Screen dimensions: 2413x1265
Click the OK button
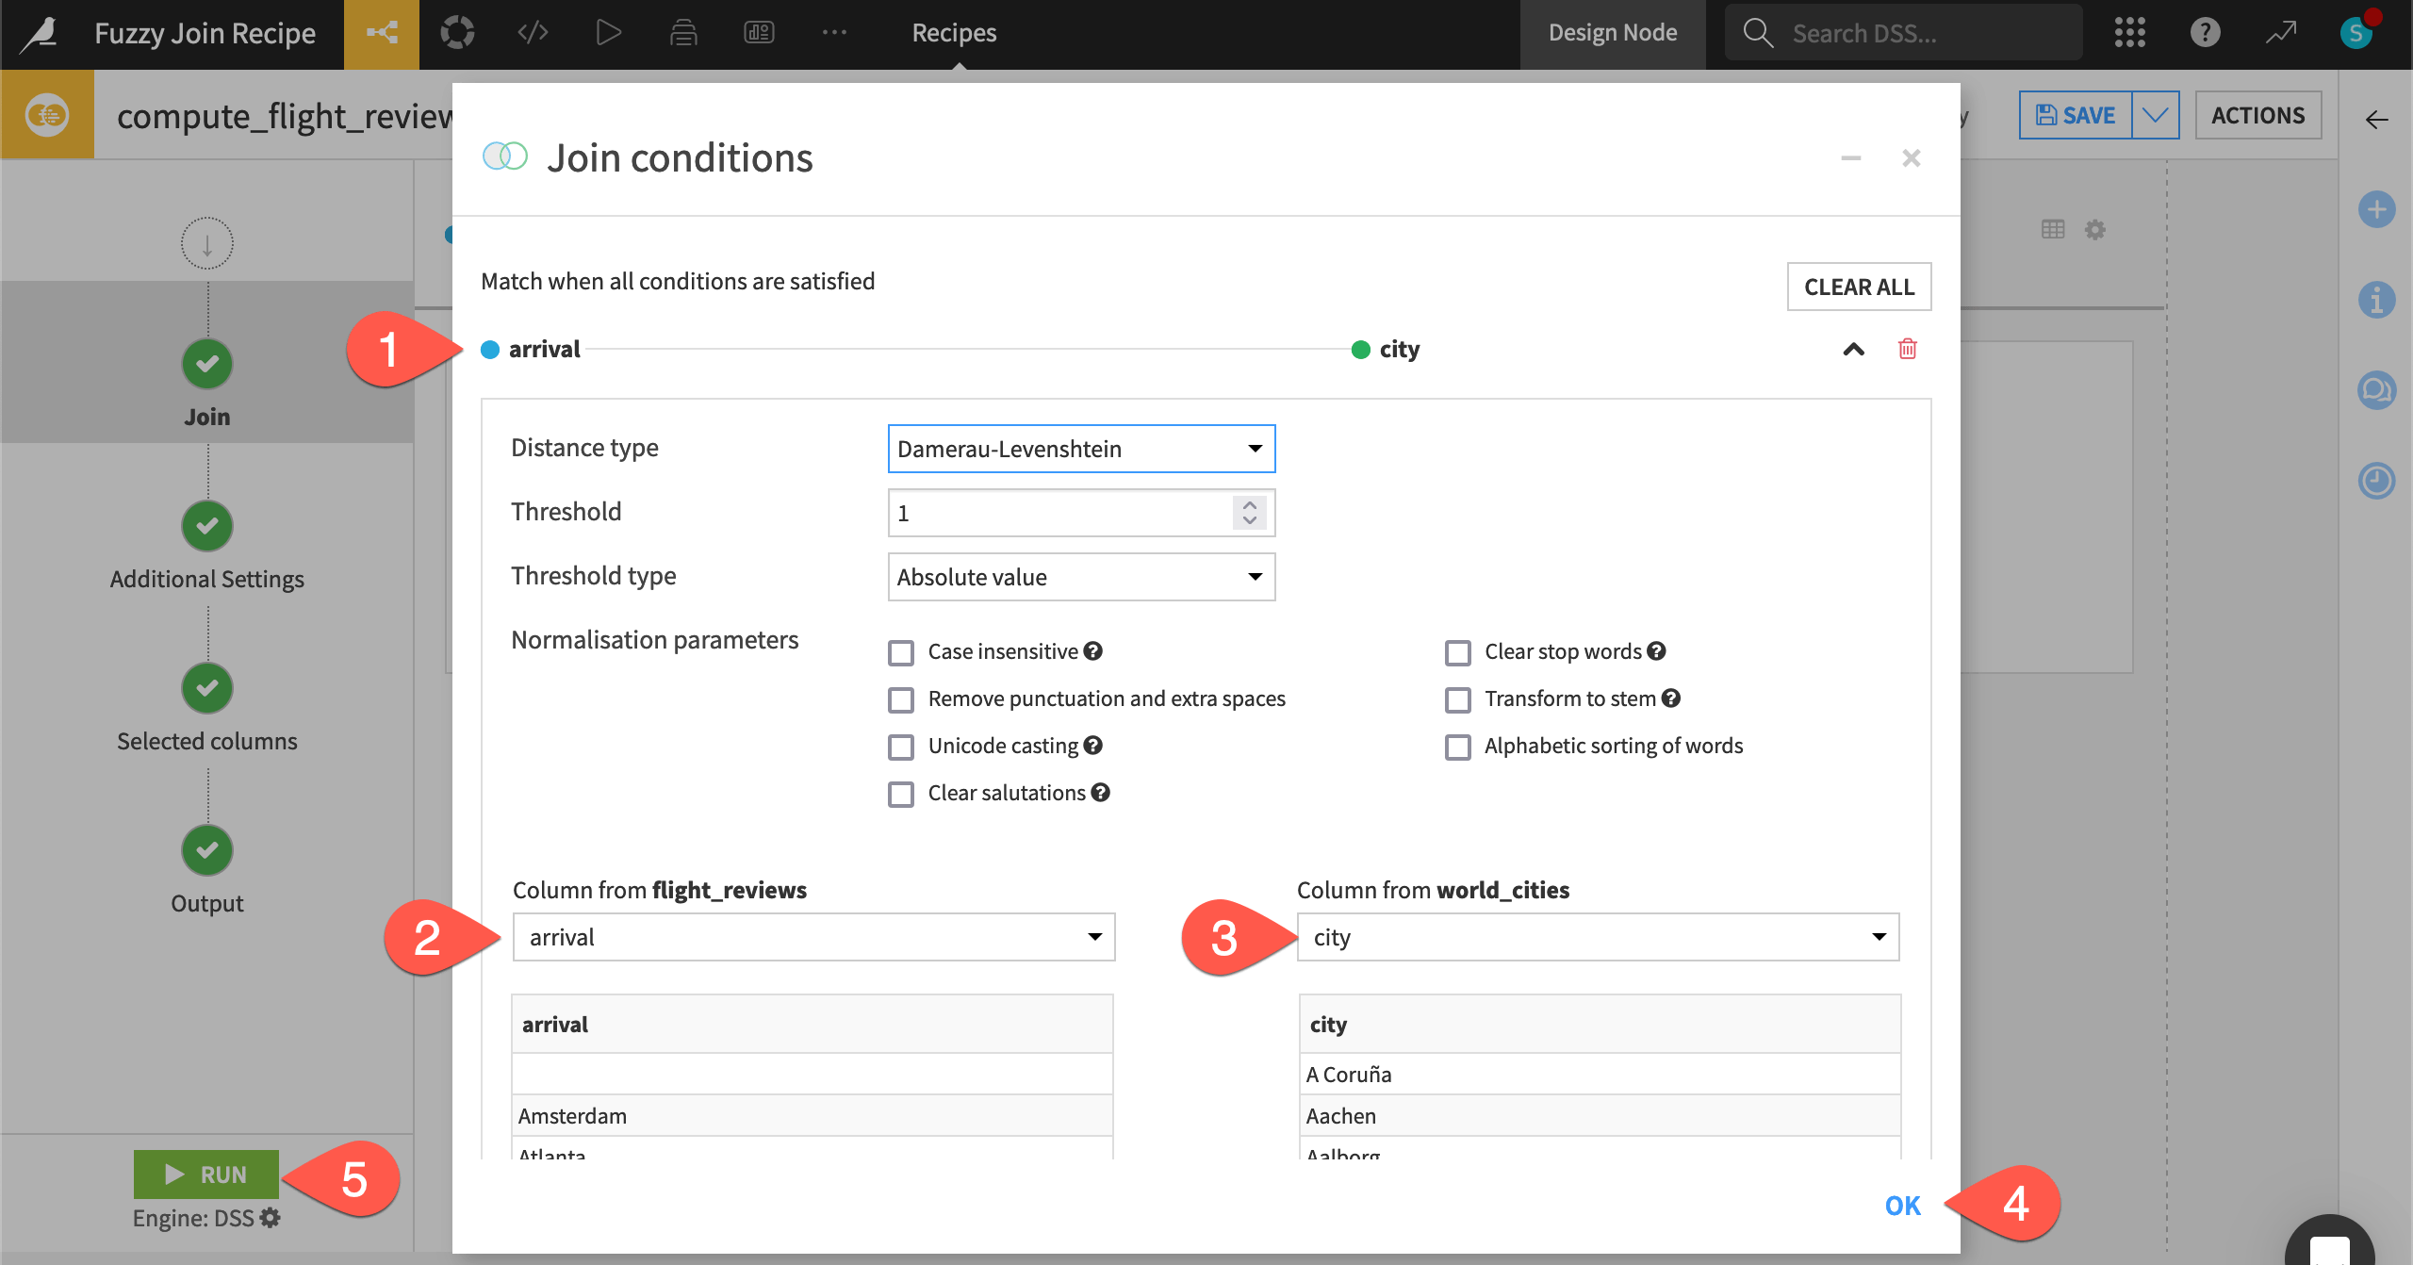(1902, 1205)
